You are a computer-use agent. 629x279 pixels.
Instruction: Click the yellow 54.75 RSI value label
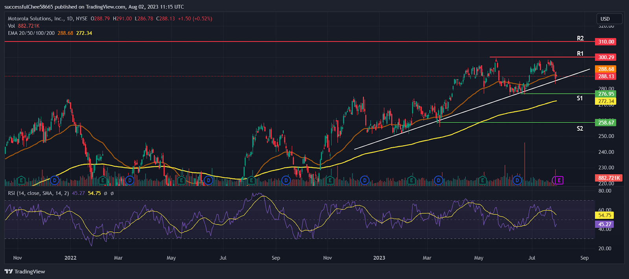[x=605, y=215]
